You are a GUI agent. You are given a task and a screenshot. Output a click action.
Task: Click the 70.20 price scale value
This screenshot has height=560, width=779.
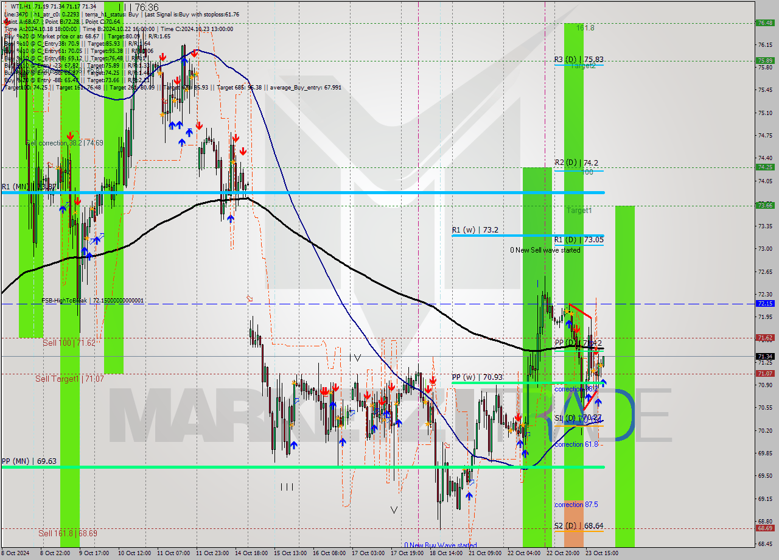tap(765, 430)
